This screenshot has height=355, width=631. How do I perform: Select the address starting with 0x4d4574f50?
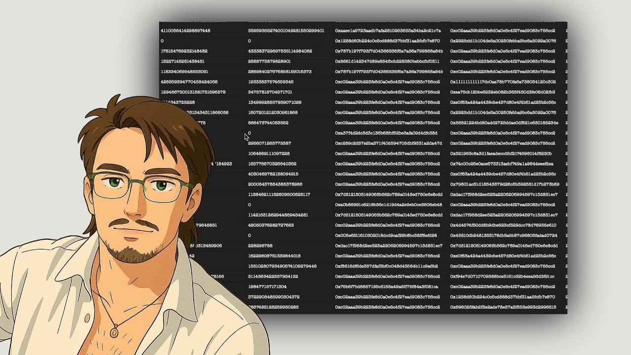[x=503, y=225]
